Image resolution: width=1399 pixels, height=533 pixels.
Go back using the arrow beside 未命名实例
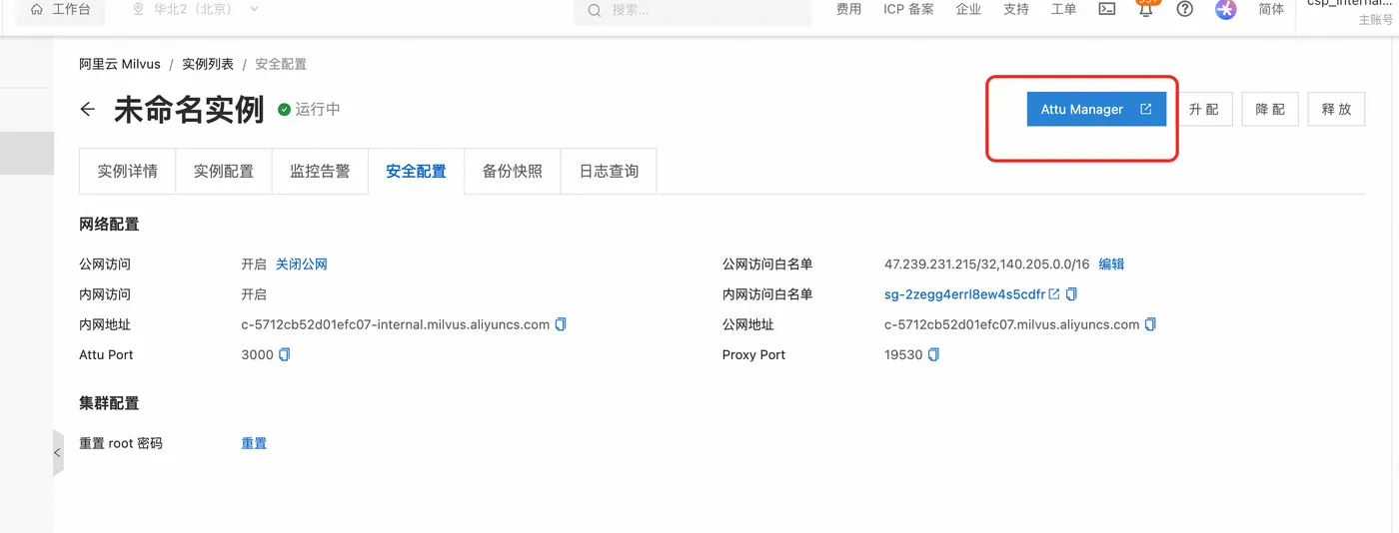click(88, 109)
